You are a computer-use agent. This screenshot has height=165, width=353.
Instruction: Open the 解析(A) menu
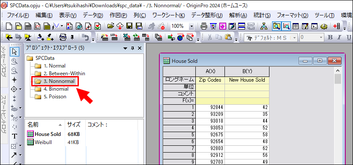click(238, 15)
